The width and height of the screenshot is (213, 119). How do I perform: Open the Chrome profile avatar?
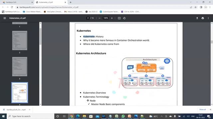tap(206, 7)
